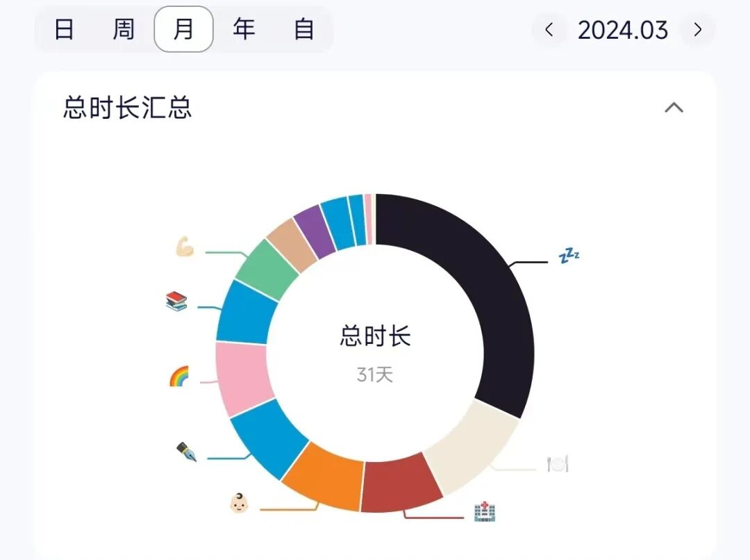Go to the previous month
The image size is (750, 560).
tap(549, 30)
